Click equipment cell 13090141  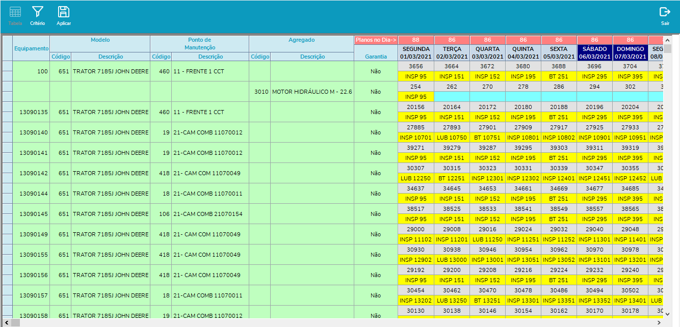click(31, 153)
